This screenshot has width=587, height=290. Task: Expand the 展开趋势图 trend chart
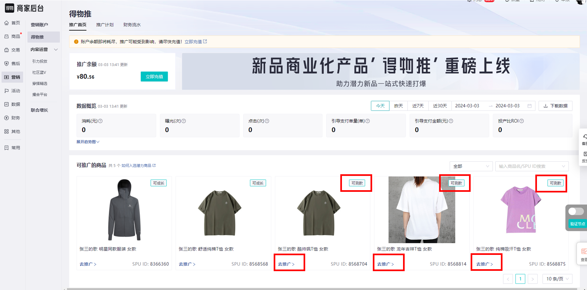click(x=88, y=142)
